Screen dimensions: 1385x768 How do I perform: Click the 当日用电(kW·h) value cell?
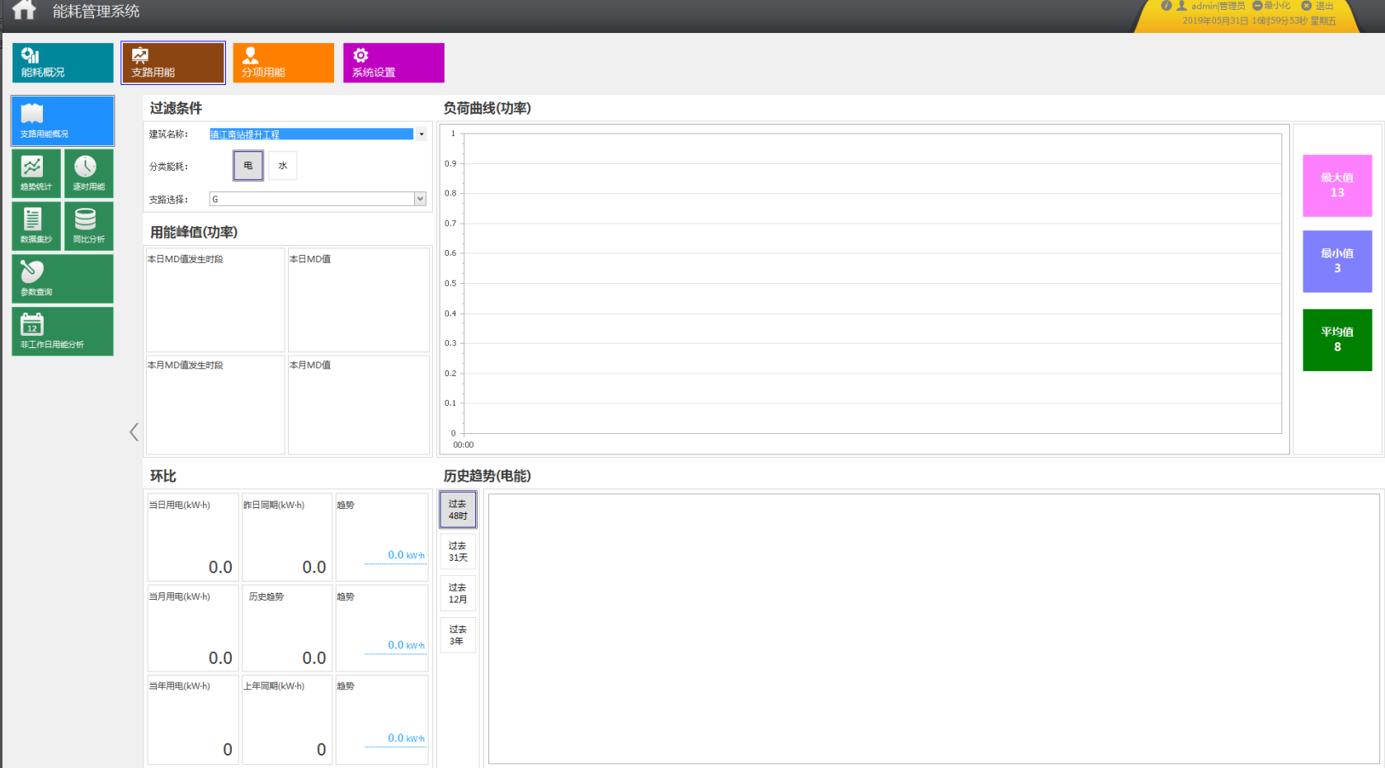(x=193, y=537)
